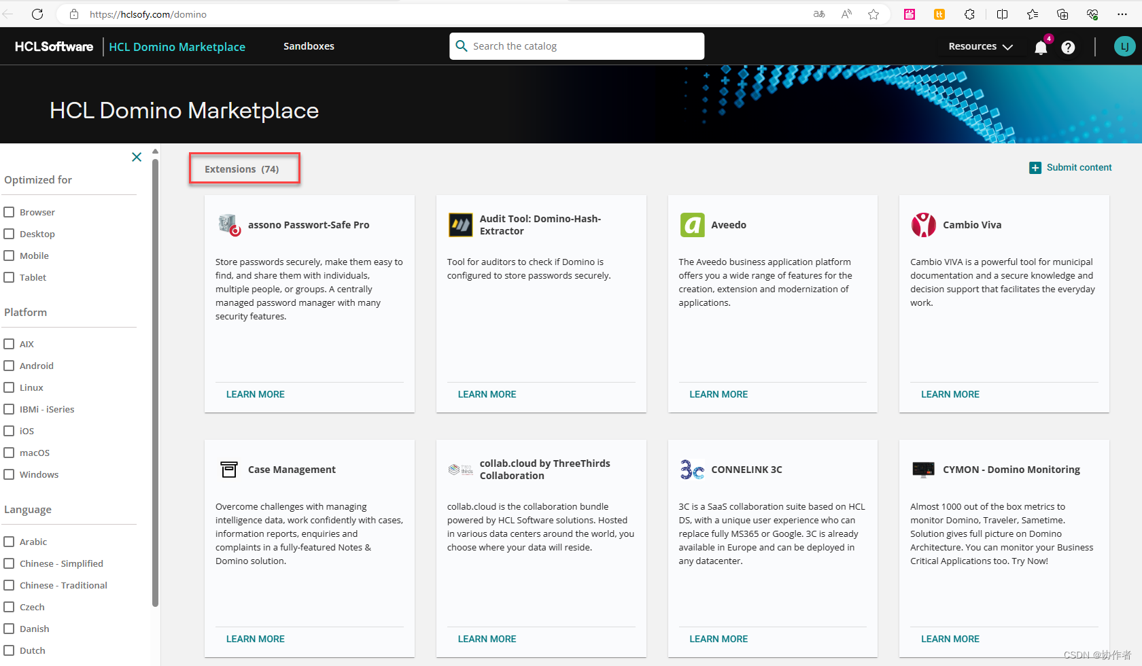Click the search magnifier icon
The image size is (1142, 666).
tap(462, 46)
